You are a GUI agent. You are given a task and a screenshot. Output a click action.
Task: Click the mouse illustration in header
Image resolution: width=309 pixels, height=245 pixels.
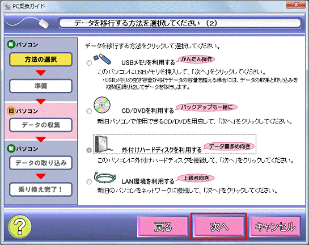[x=44, y=24]
